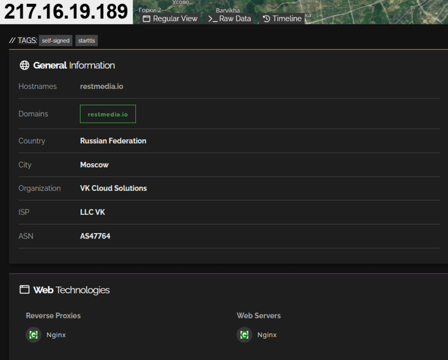Select the starttls tag
Viewport: 448px width, 360px height.
(87, 41)
